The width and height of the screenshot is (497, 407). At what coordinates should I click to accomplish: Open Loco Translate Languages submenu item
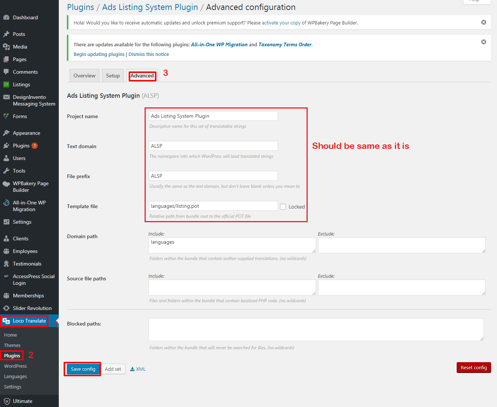pyautogui.click(x=16, y=376)
